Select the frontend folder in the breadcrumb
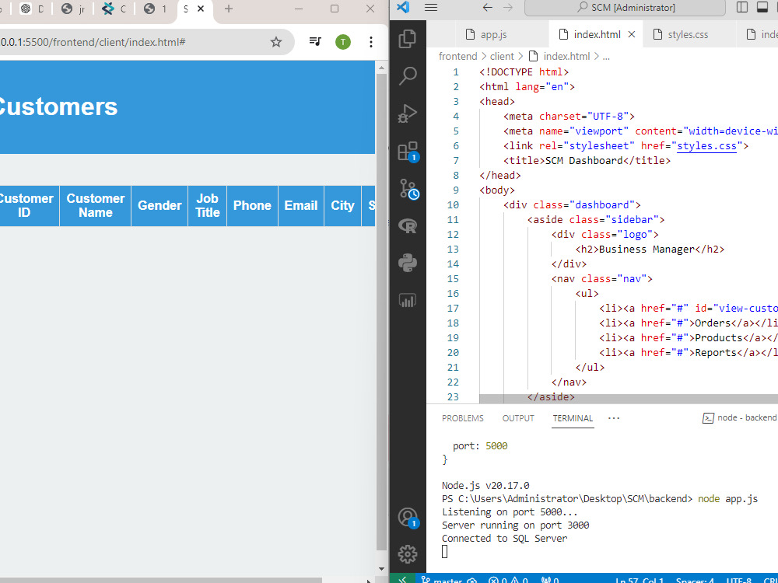778x583 pixels. [x=457, y=57]
